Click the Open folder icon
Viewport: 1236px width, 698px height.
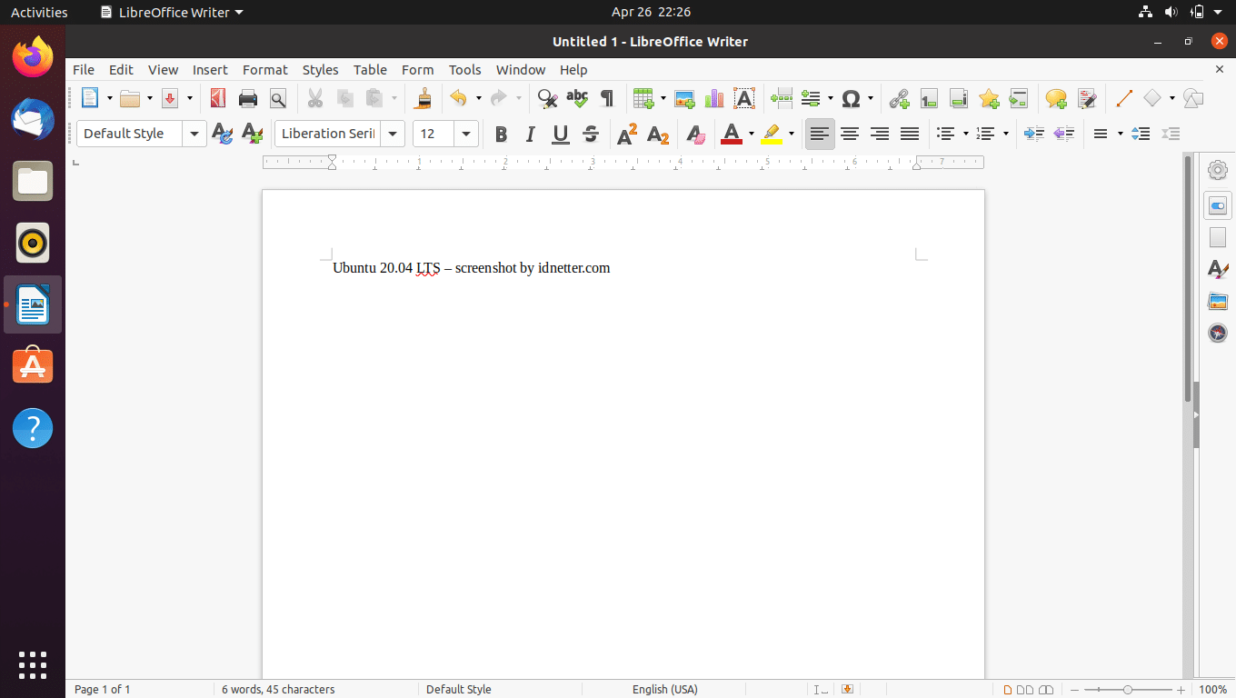(131, 98)
